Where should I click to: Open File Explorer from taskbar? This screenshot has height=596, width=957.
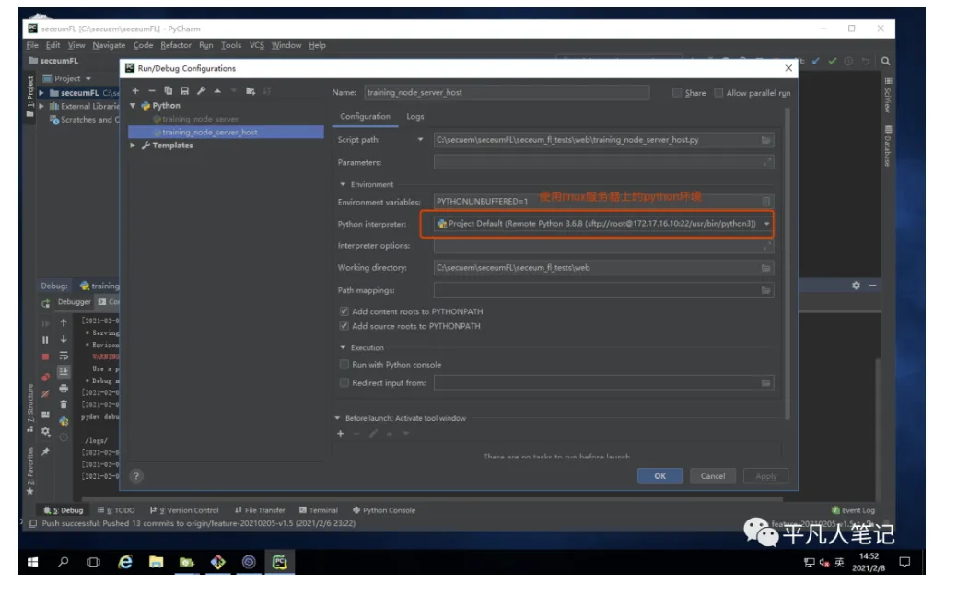click(x=157, y=562)
